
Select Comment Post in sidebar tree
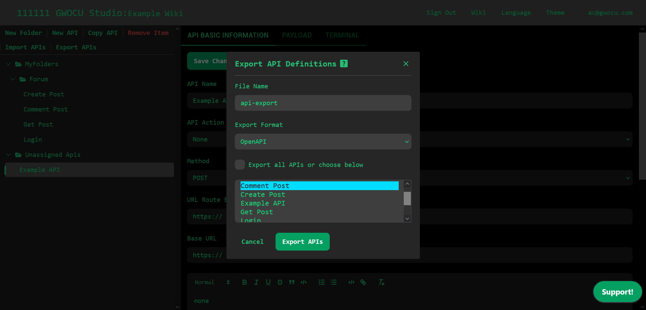(x=46, y=109)
